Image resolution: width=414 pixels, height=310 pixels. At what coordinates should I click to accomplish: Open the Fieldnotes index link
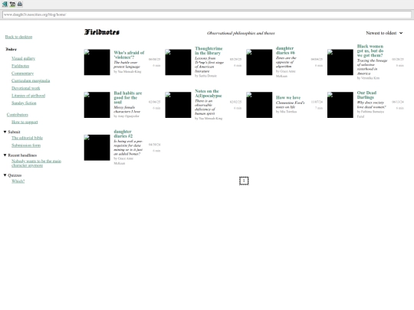tap(21, 66)
